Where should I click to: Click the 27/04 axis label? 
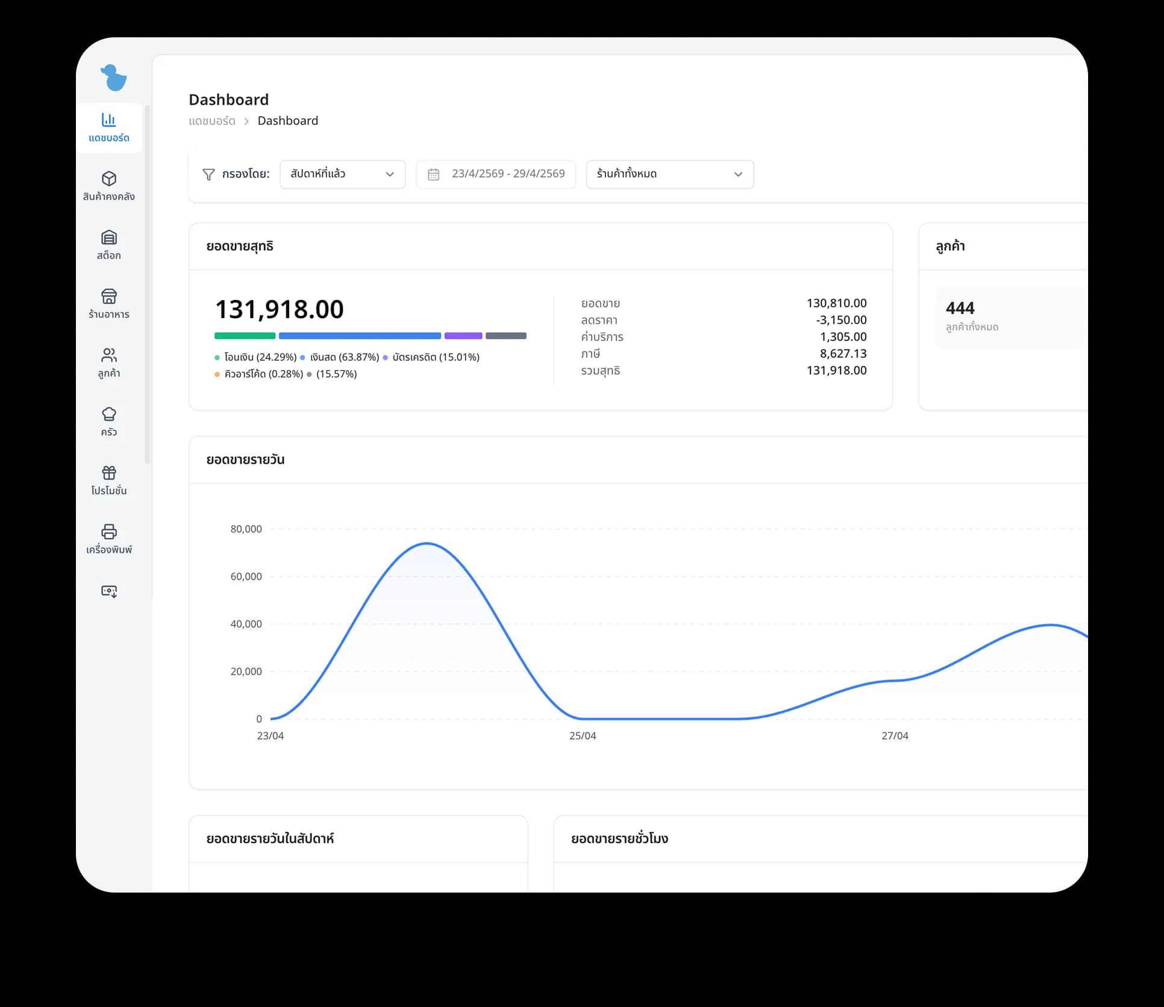pos(895,736)
